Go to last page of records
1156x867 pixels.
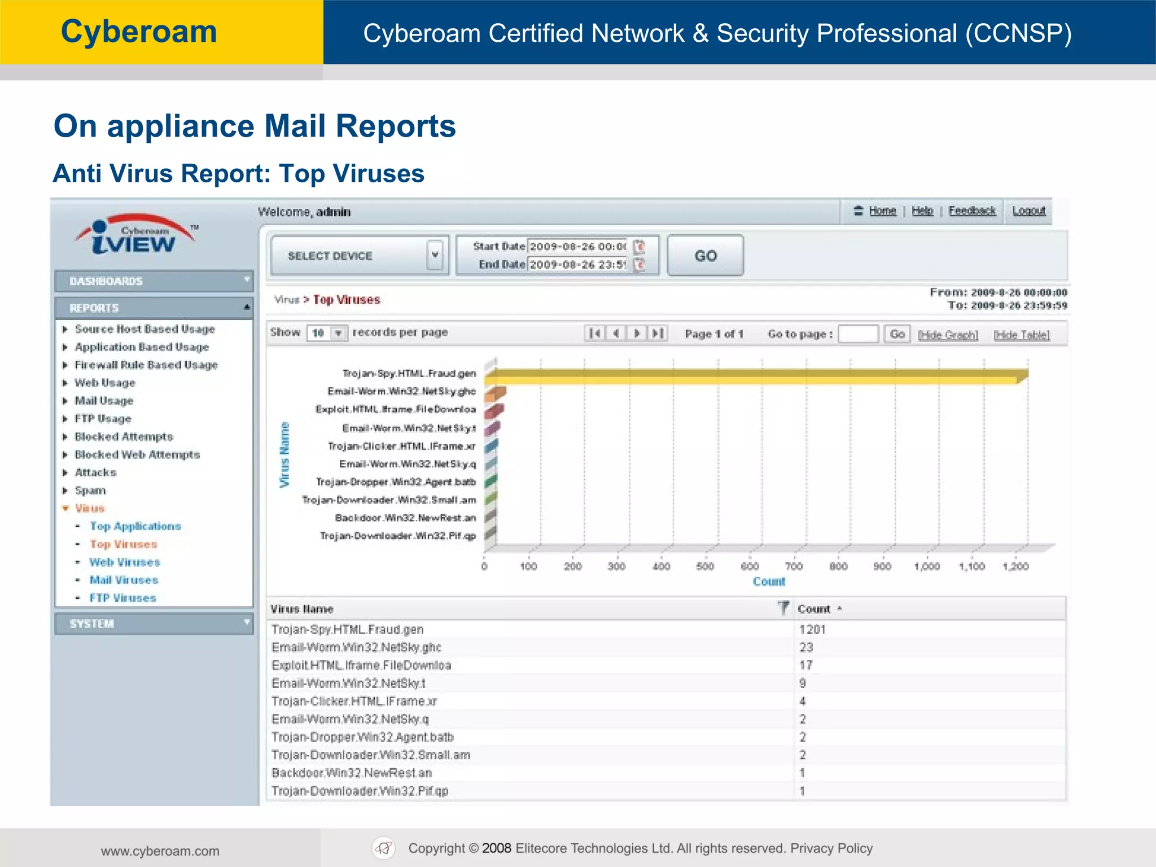pos(658,334)
